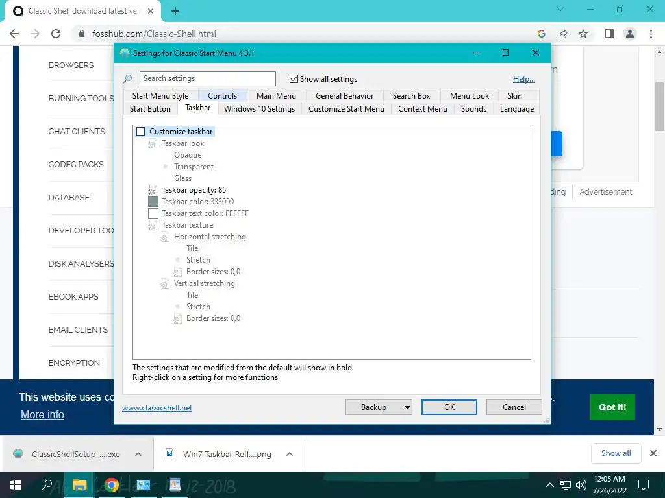The height and width of the screenshot is (498, 665).
Task: Click the Taskbar color 333000 swatch
Action: click(x=153, y=202)
